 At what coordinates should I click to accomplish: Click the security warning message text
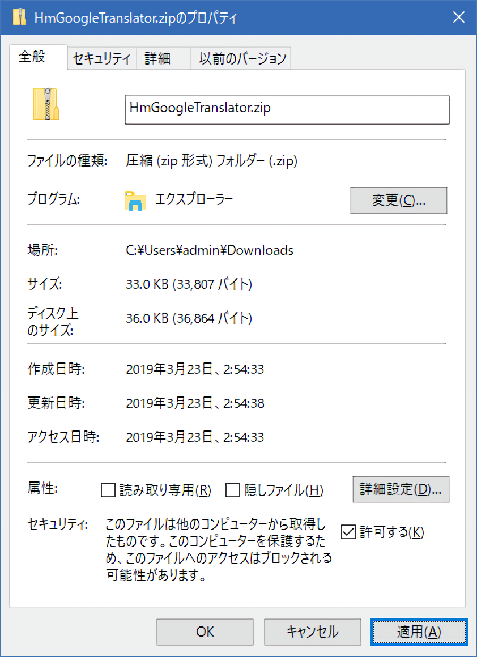tap(218, 549)
